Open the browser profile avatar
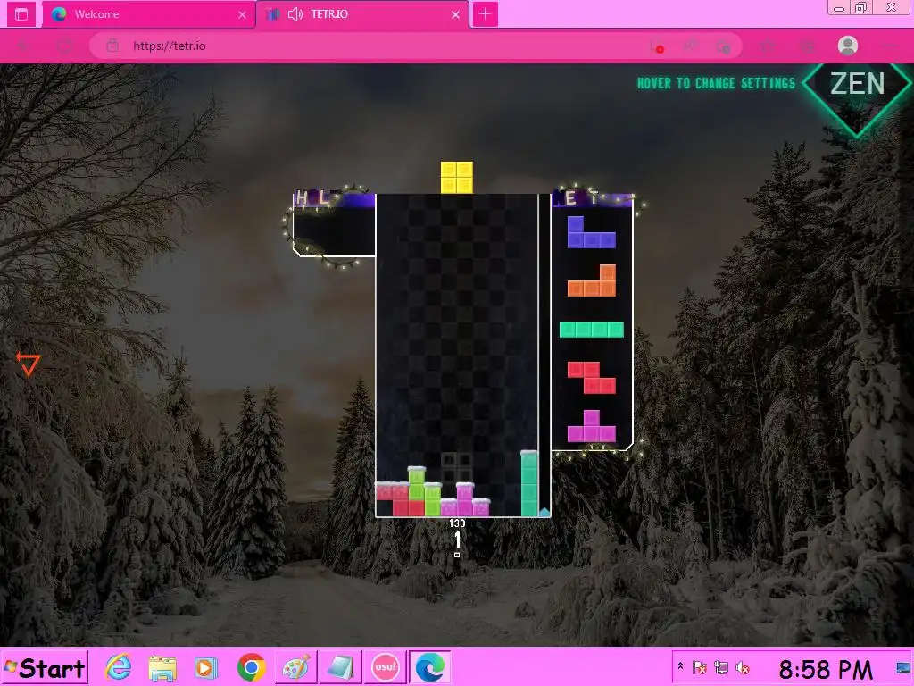The image size is (914, 686). point(848,46)
